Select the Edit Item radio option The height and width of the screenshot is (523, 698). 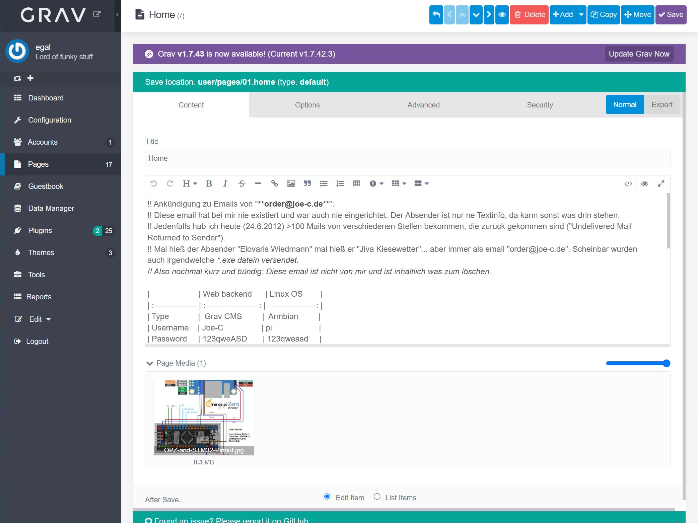click(x=327, y=497)
